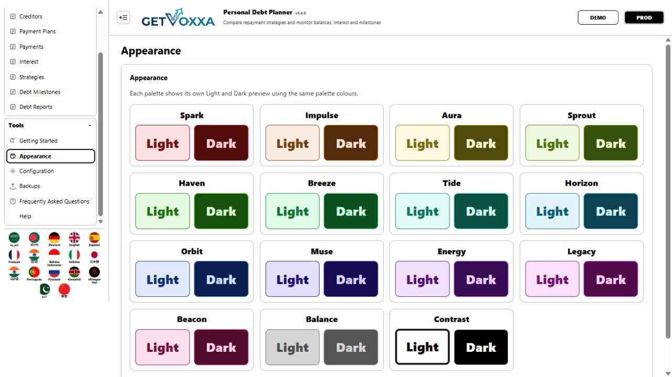
Task: Apply the Orbit Dark palette swatch
Action: click(x=221, y=279)
